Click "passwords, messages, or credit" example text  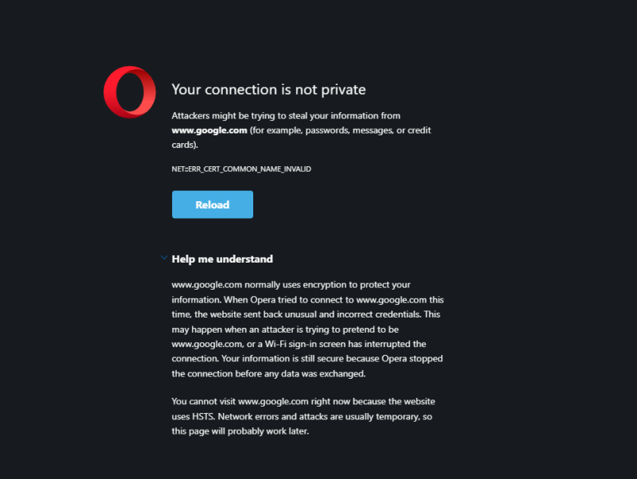tap(362, 130)
